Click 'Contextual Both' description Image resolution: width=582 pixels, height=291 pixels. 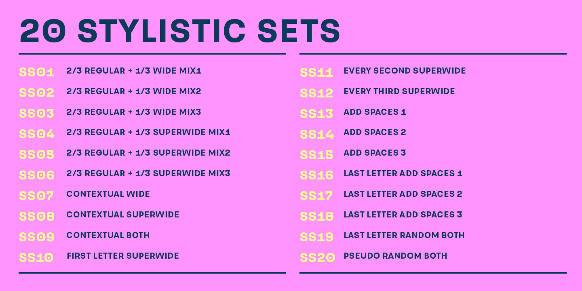click(108, 235)
